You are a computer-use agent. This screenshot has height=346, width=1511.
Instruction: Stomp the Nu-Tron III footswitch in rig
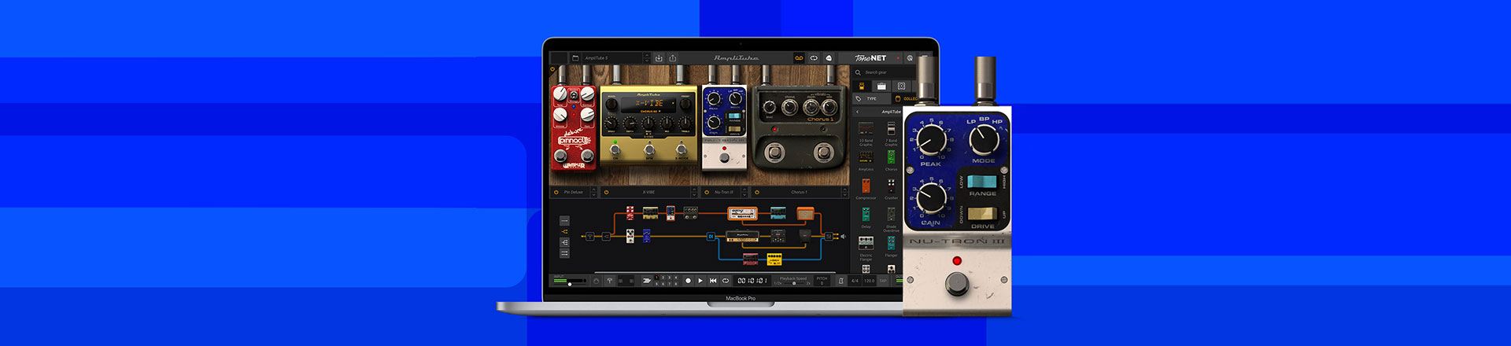point(724,159)
